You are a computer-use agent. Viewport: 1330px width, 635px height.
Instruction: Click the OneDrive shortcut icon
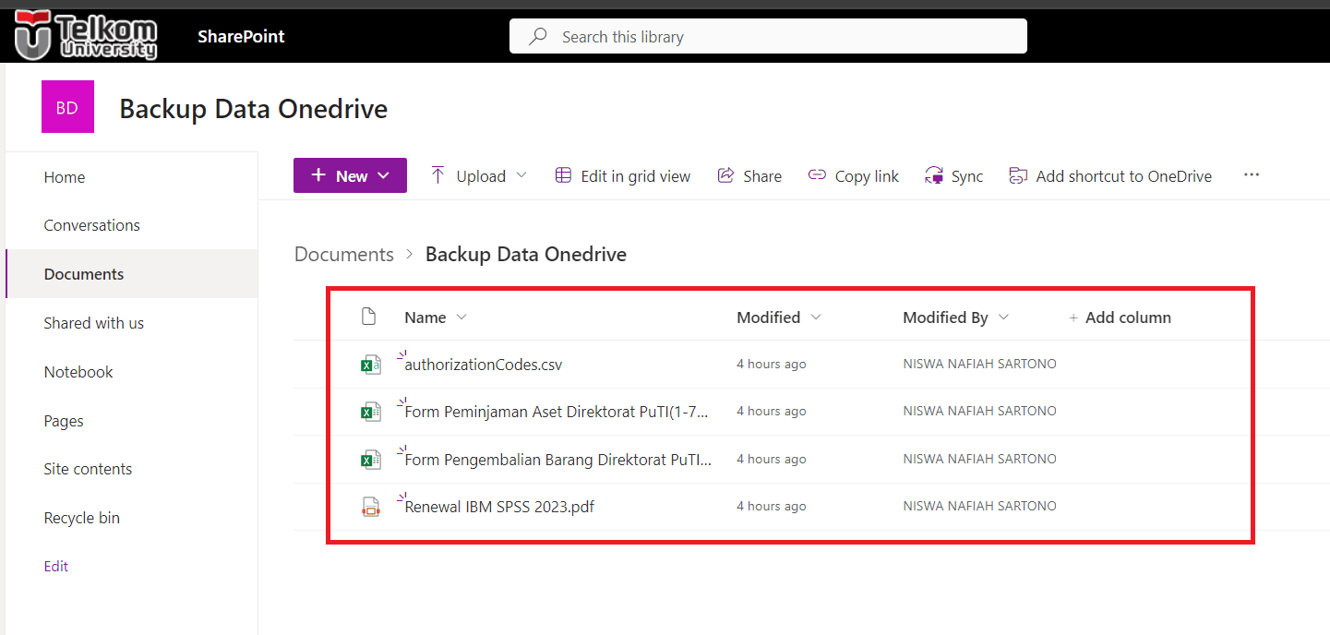(x=1018, y=176)
